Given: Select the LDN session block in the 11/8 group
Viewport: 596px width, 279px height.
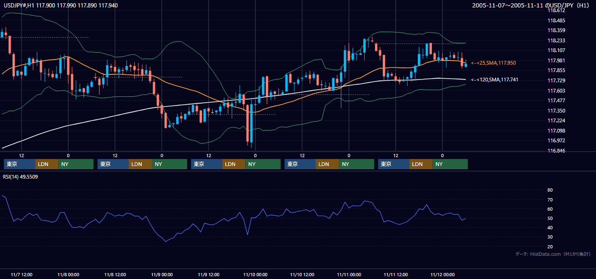Looking at the screenshot, I should click(140, 164).
